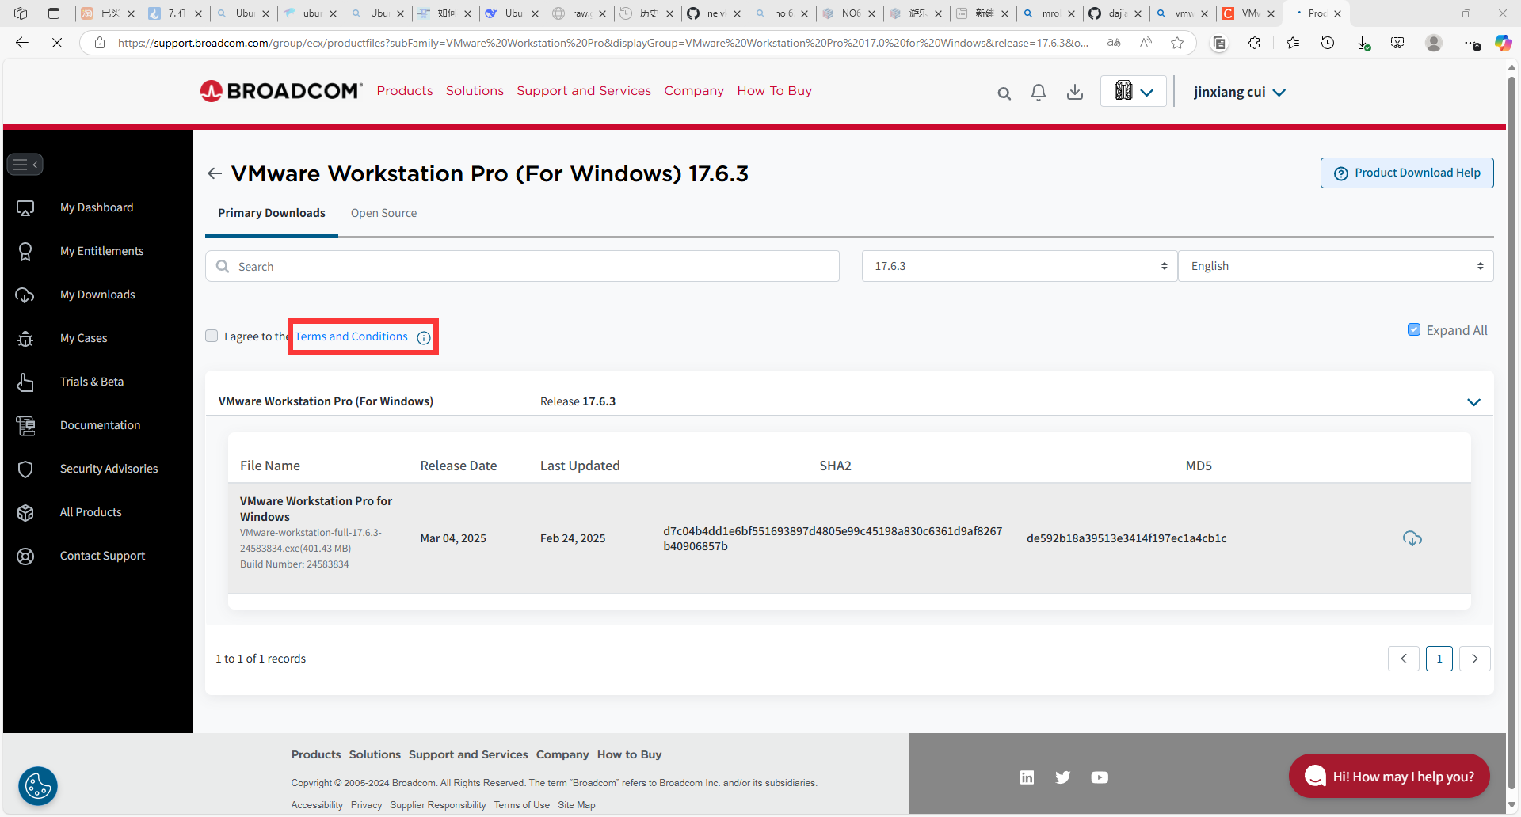Open the Copilot icon in the browser toolbar

pyautogui.click(x=1503, y=43)
